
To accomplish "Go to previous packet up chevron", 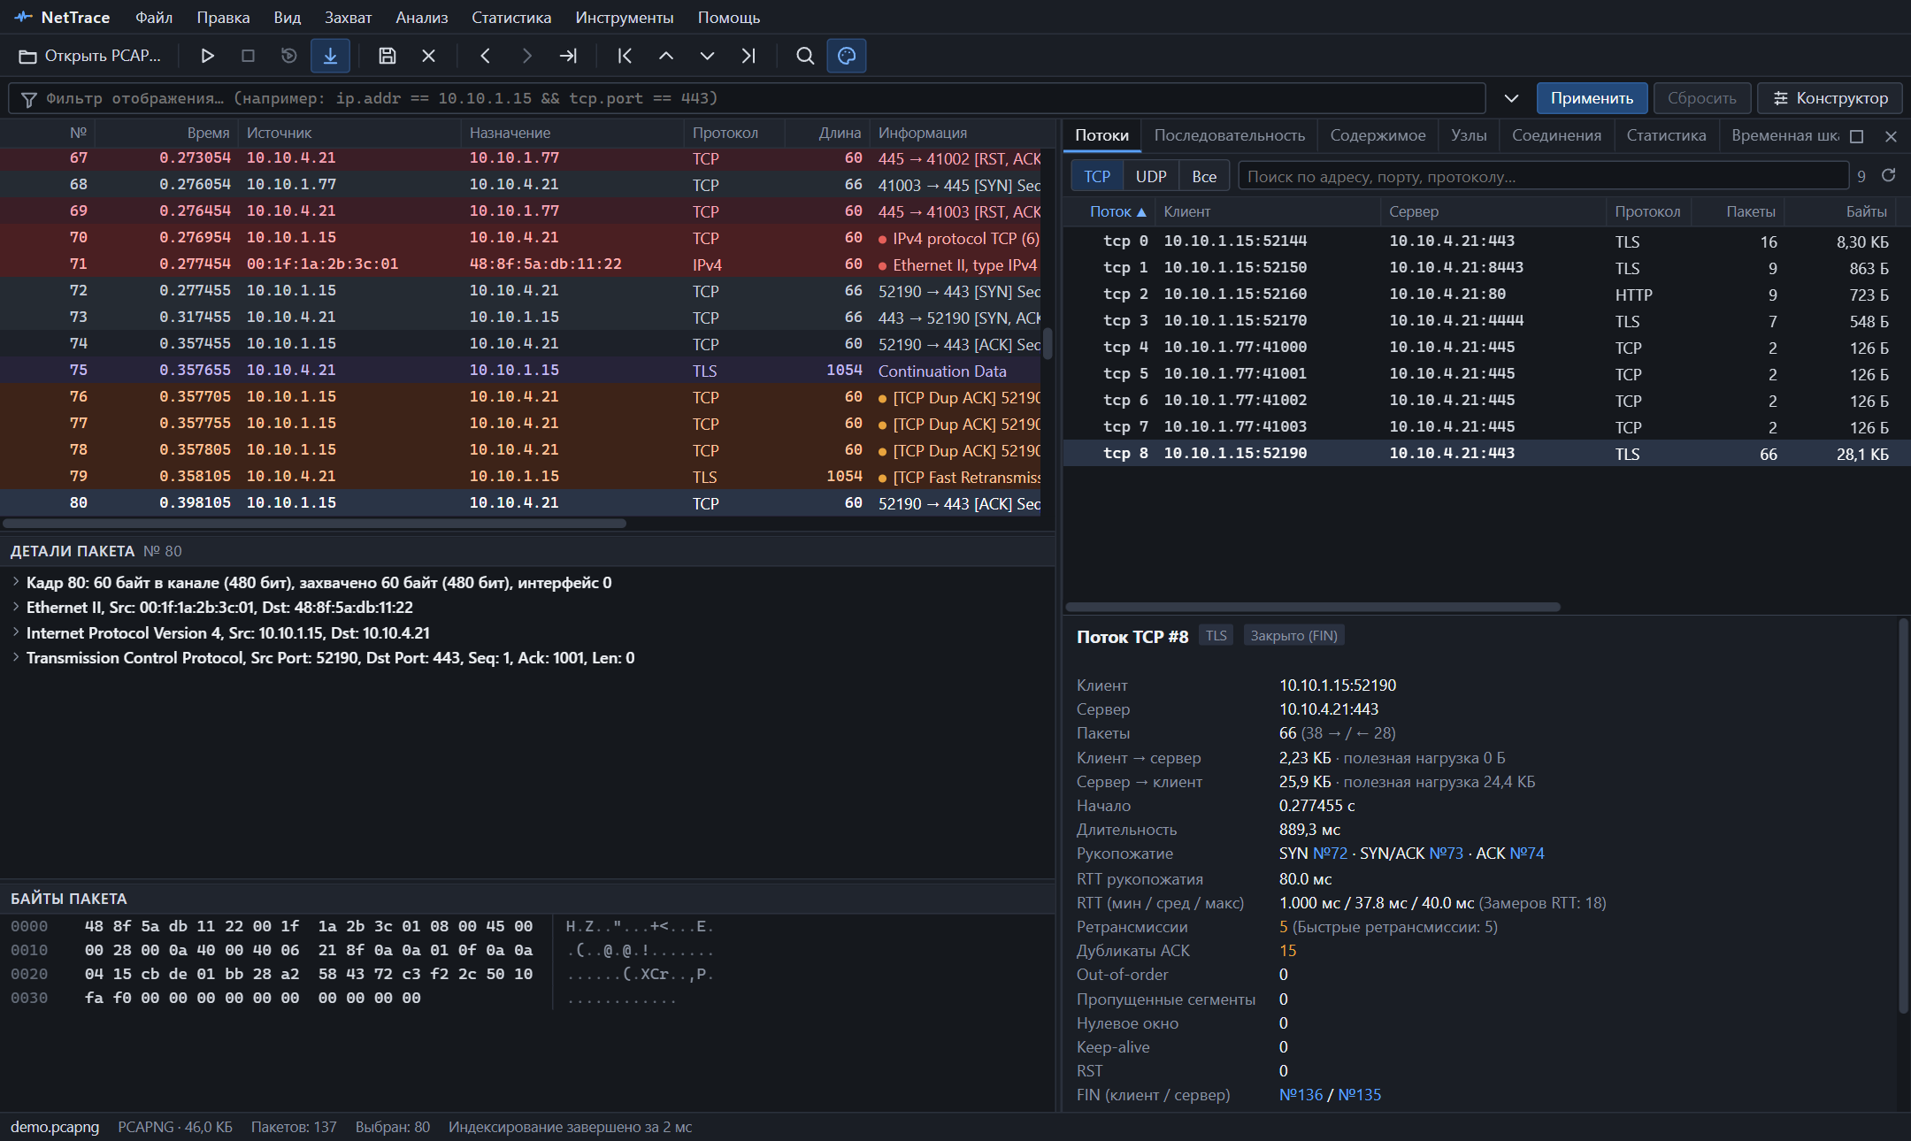I will click(x=665, y=56).
